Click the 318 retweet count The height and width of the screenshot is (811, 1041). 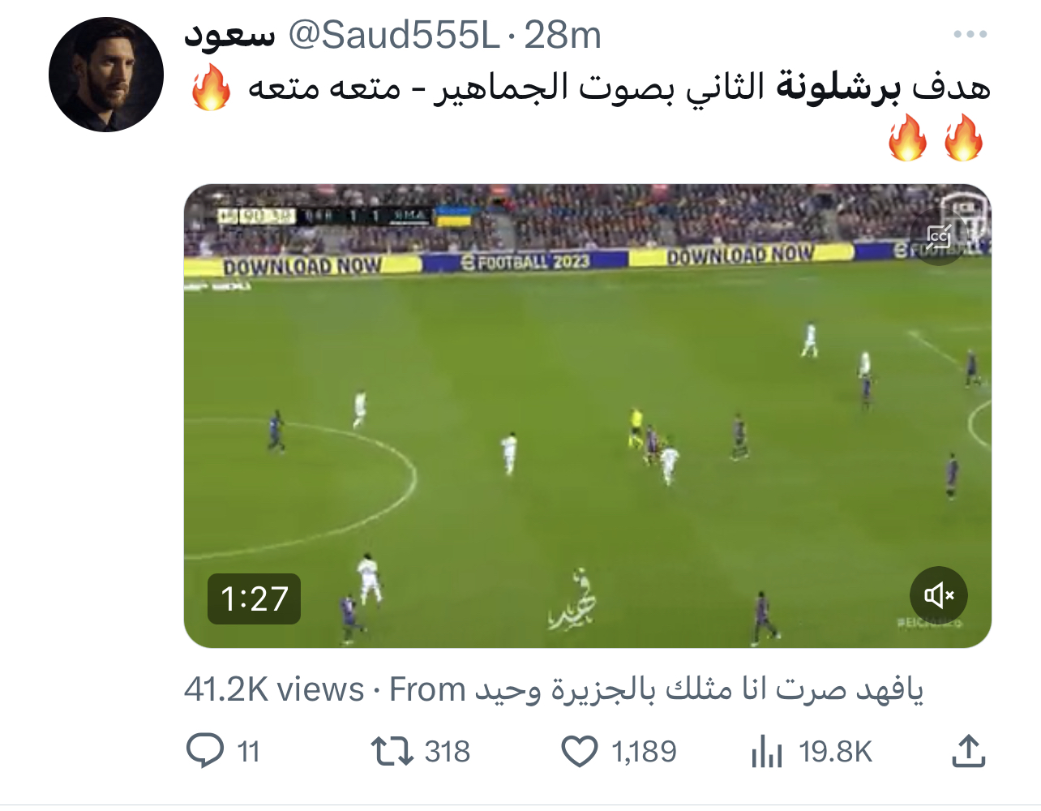[448, 752]
